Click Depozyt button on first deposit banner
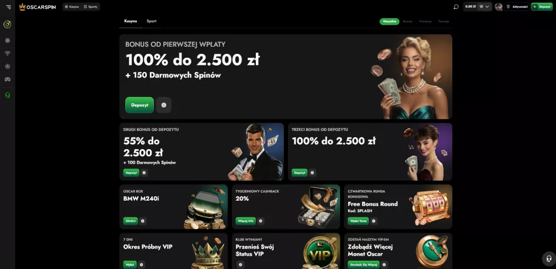 tap(139, 105)
